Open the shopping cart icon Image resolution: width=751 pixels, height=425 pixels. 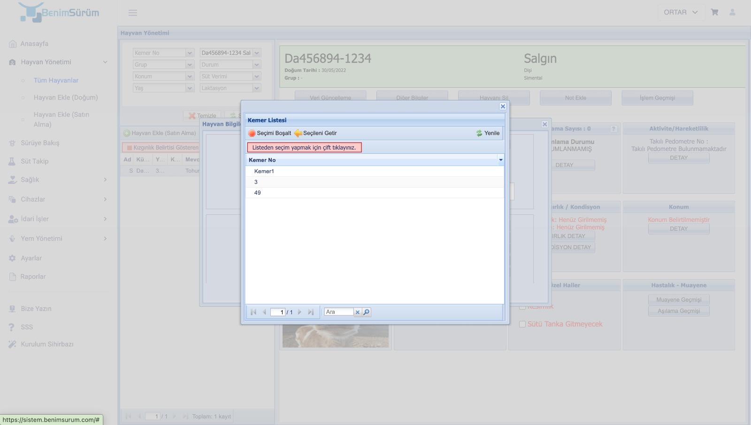[x=714, y=12]
